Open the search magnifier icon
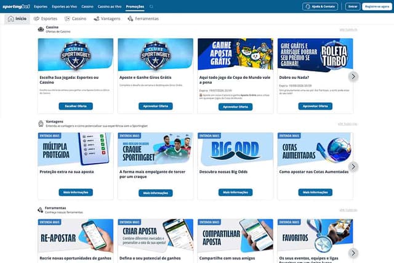Screen dimensions: 394x263 click(x=151, y=7)
